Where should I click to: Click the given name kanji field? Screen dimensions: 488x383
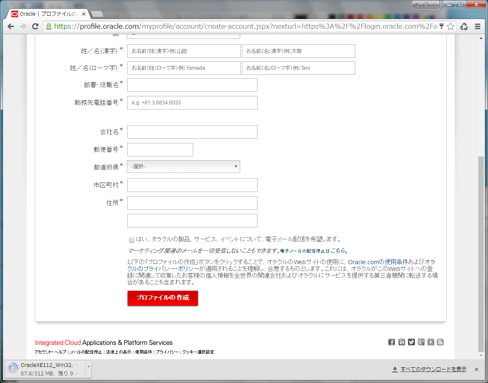299,51
